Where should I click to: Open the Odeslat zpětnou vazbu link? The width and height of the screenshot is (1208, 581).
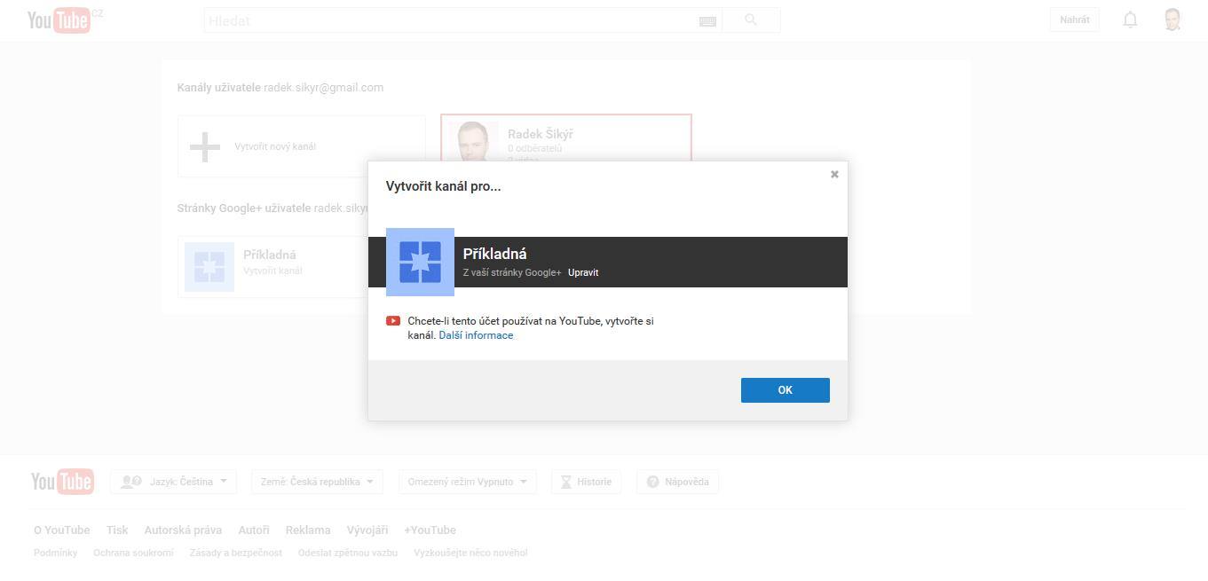[x=348, y=553]
